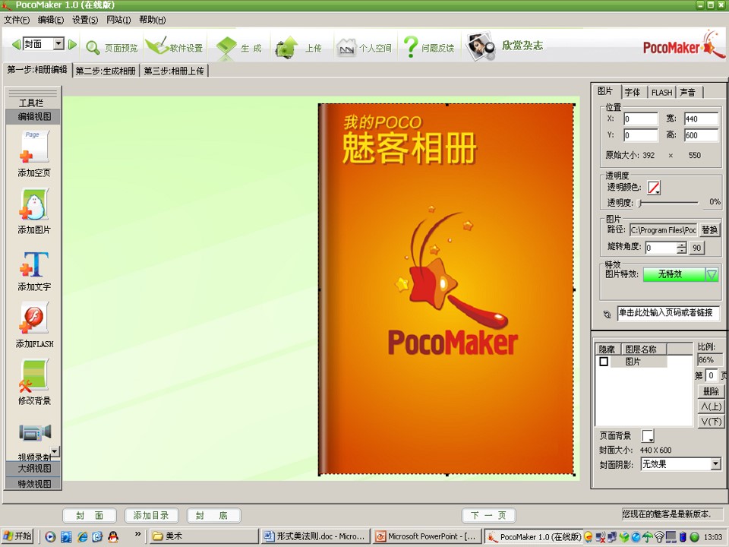Viewport: 729px width, 547px height.
Task: Click the Add Contents (添加目录) button
Action: 151,515
